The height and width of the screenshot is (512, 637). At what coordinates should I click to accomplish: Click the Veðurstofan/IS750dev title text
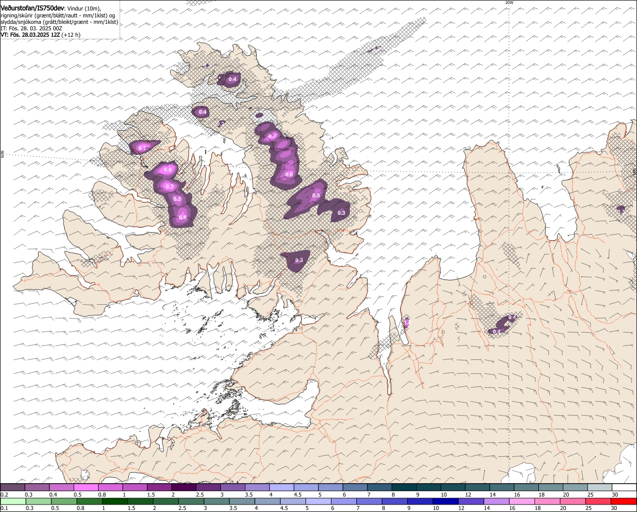pos(32,8)
